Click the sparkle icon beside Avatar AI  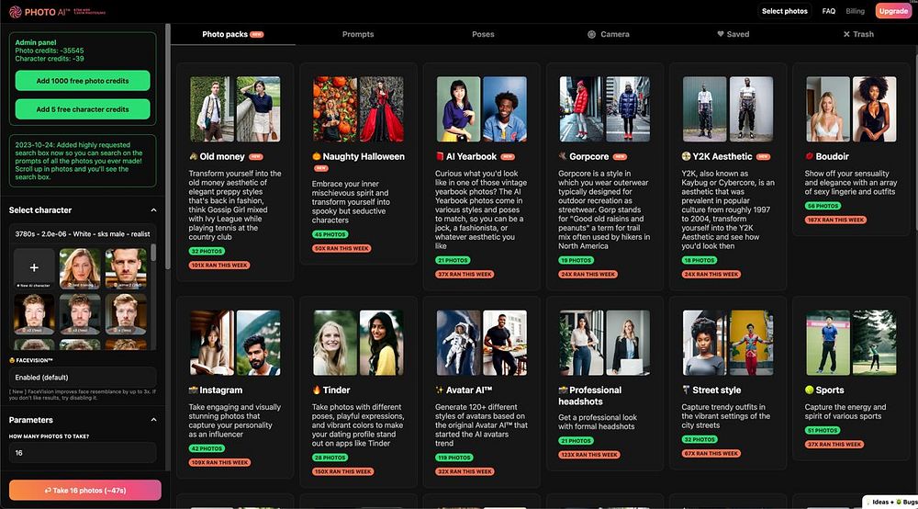point(440,390)
